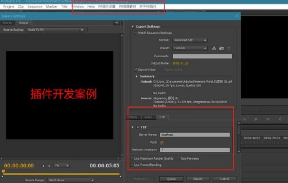The width and height of the screenshot is (288, 183).
Task: Click the yellow playhead marker
Action: pos(3,171)
